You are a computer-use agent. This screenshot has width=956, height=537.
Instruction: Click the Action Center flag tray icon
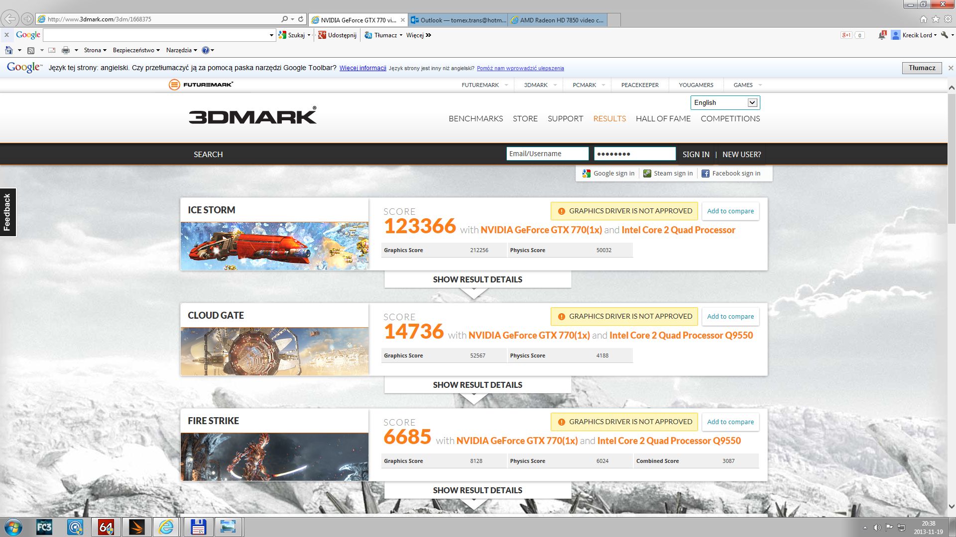889,528
